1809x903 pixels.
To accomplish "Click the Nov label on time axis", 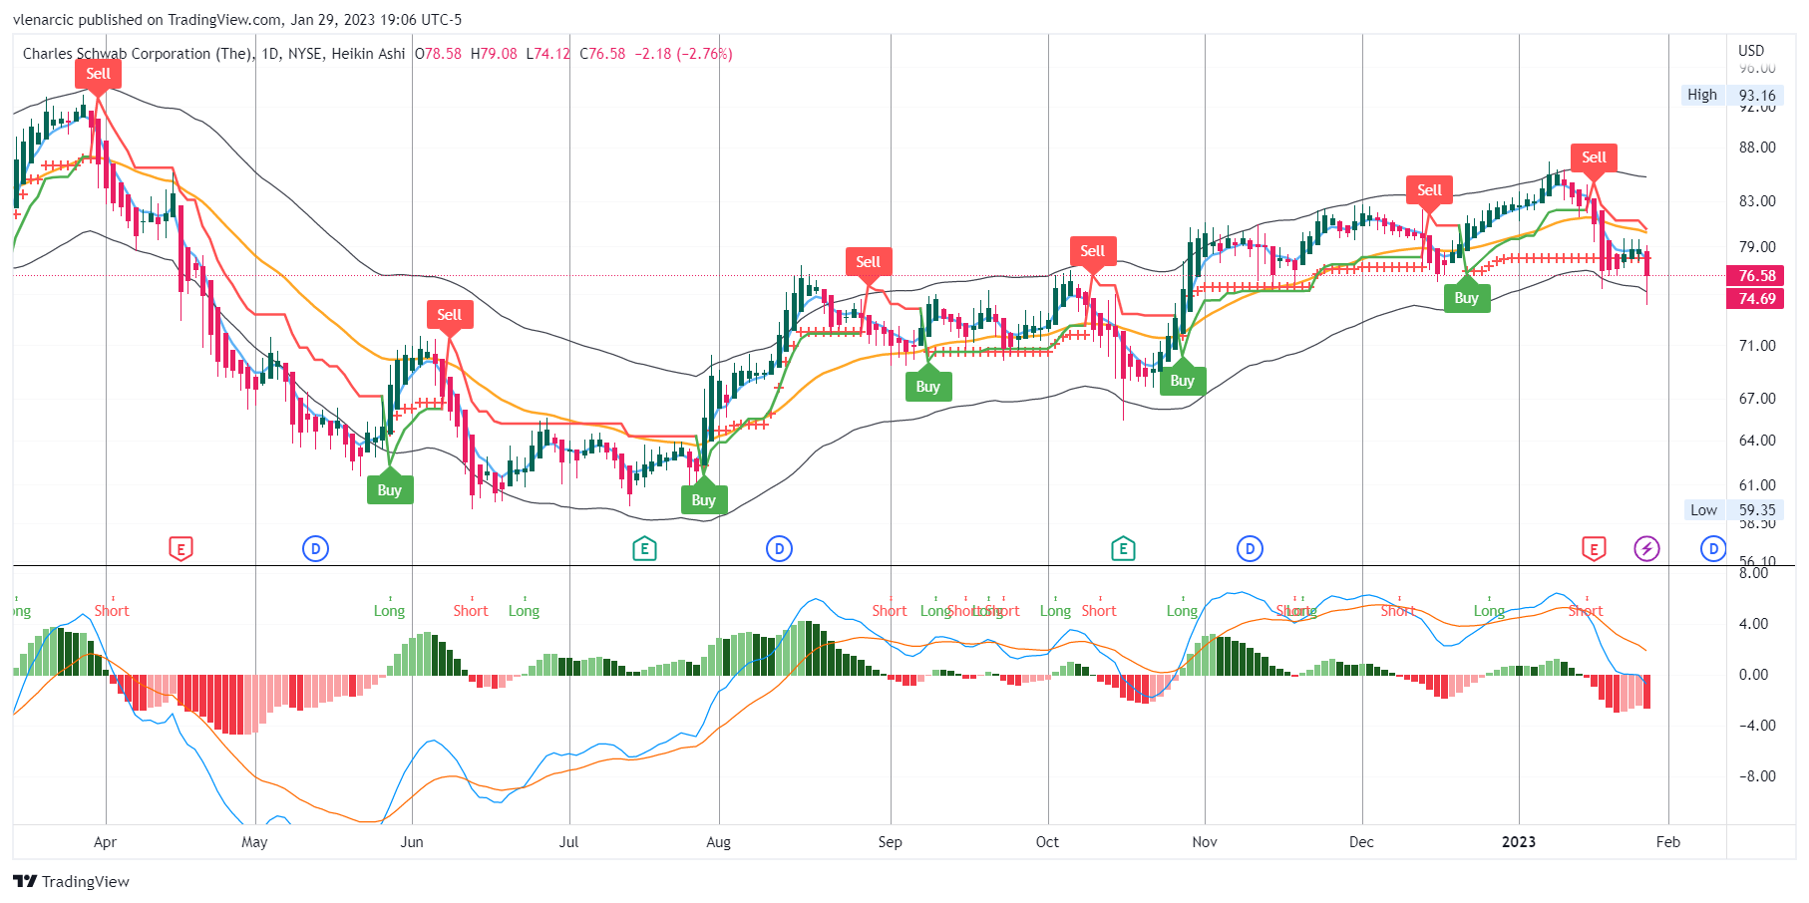I will coord(1205,842).
